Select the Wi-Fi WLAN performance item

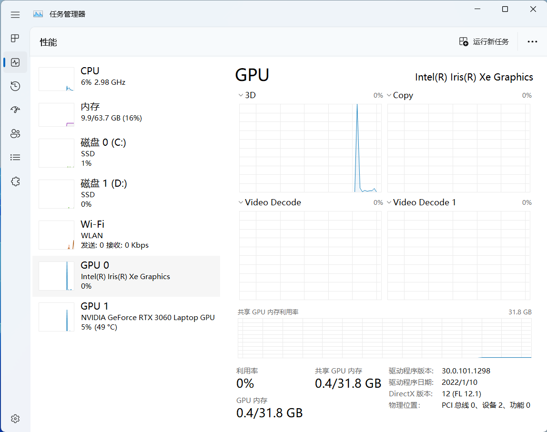[126, 235]
